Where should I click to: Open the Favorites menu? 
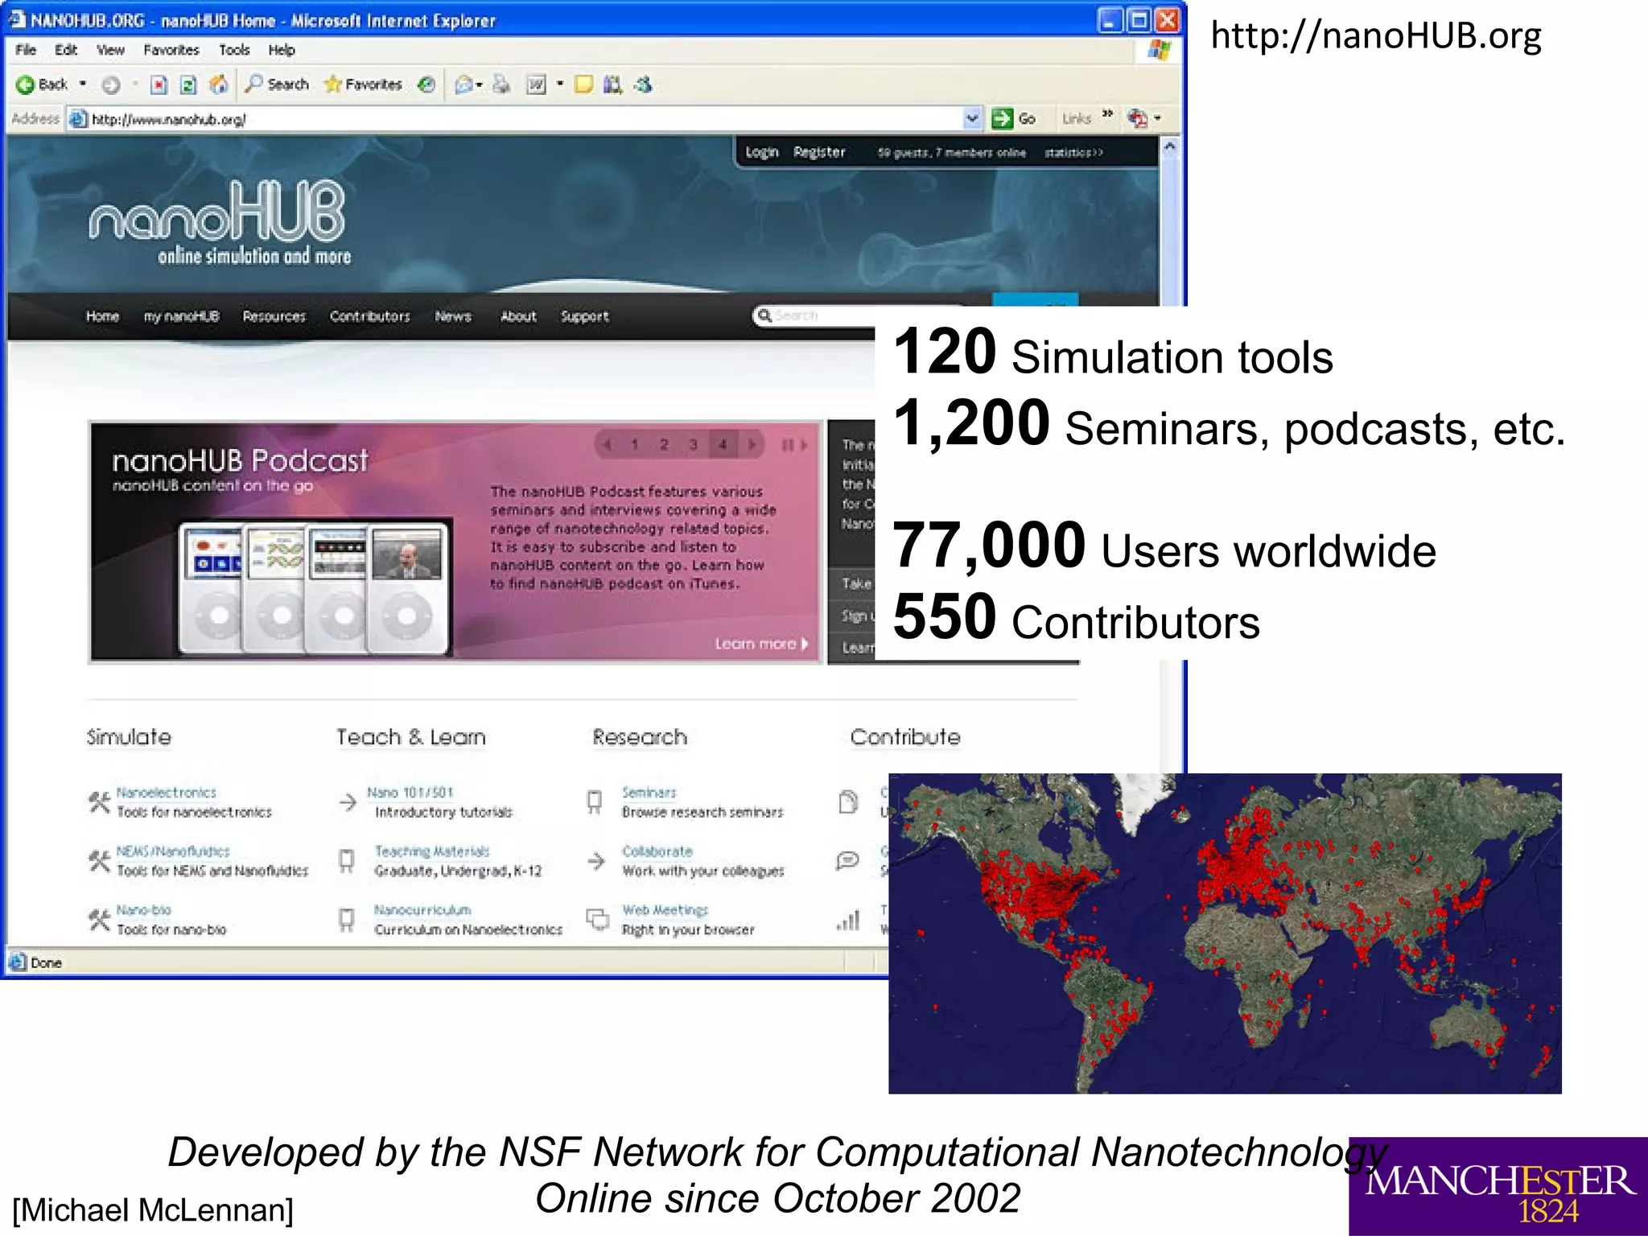coord(171,50)
